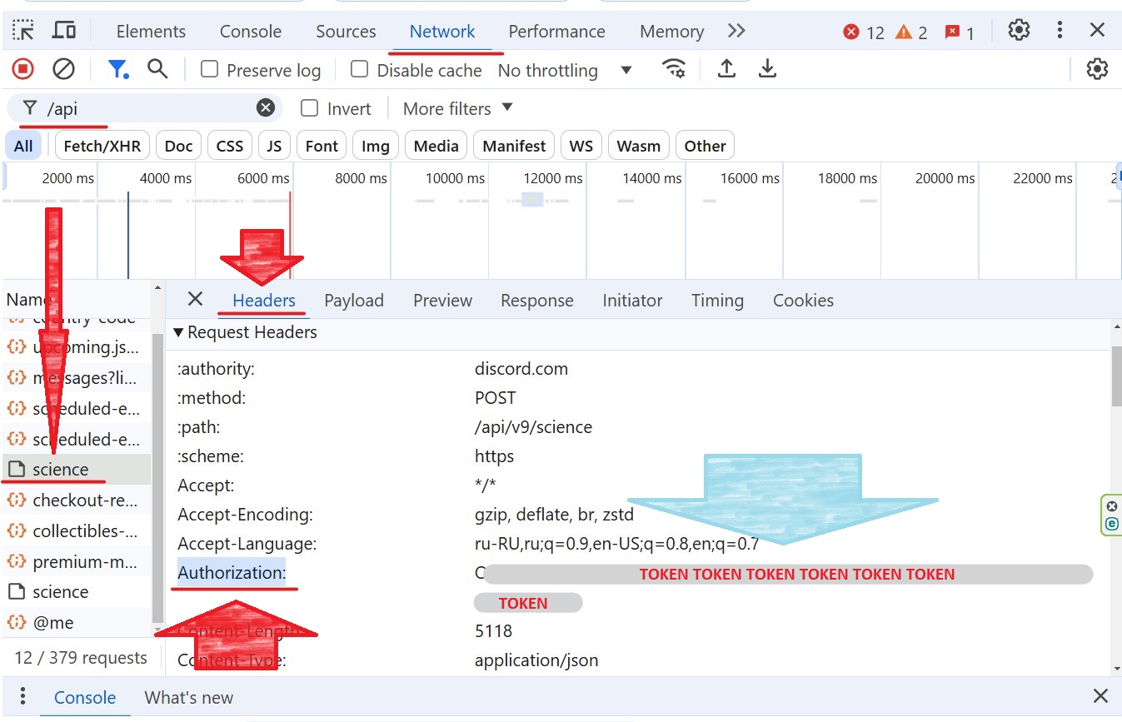Filter requests by Font
The image size is (1122, 722).
point(322,146)
